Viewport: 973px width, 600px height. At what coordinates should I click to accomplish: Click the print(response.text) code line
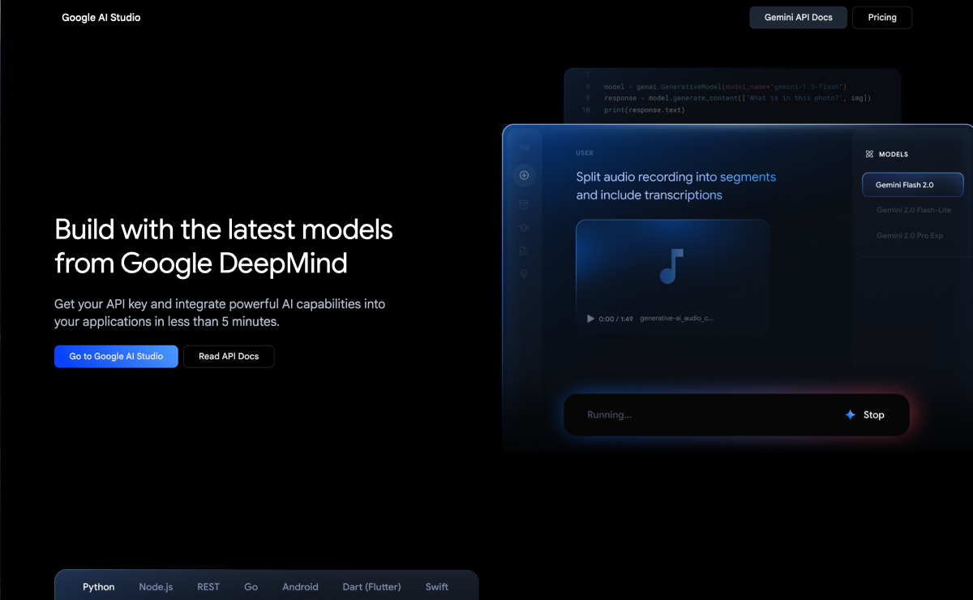click(645, 109)
